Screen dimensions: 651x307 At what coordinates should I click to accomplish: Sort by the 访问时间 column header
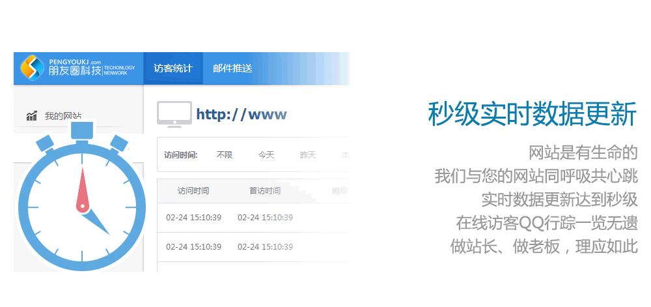(x=193, y=191)
